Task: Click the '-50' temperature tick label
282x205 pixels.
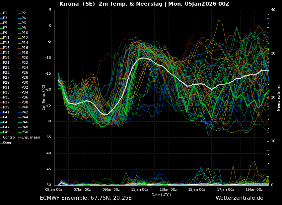Action: [48, 185]
